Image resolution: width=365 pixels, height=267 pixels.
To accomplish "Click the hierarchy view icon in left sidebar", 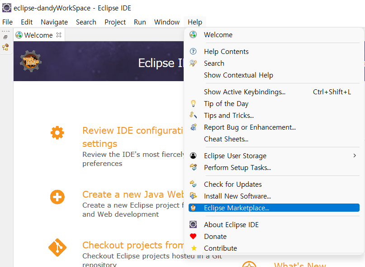I will (x=5, y=47).
